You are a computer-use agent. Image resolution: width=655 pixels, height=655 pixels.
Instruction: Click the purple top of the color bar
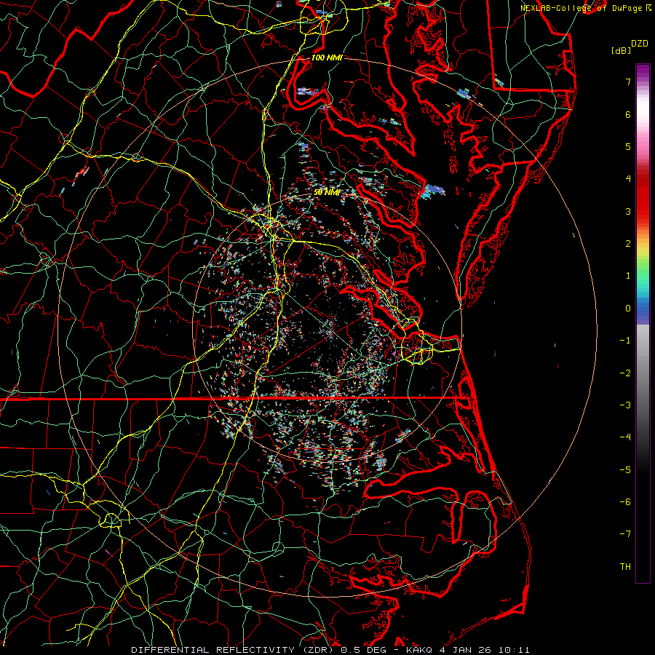(643, 70)
